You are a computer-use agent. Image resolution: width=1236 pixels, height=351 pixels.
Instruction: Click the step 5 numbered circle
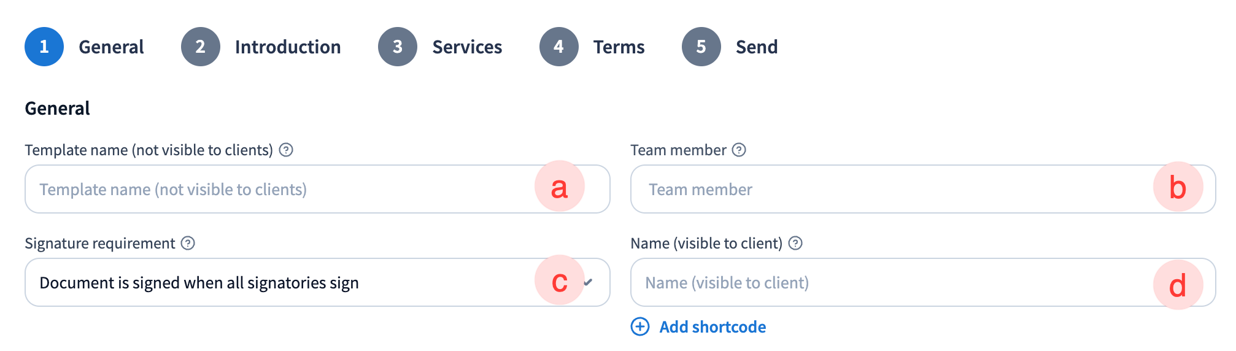click(x=701, y=47)
